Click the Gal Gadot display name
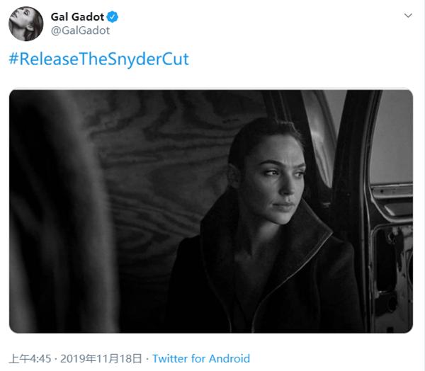425x371 pixels. pos(77,17)
